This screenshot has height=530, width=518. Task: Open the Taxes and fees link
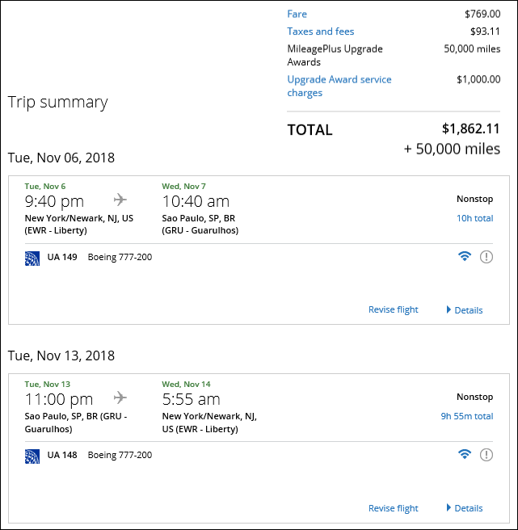tap(320, 32)
